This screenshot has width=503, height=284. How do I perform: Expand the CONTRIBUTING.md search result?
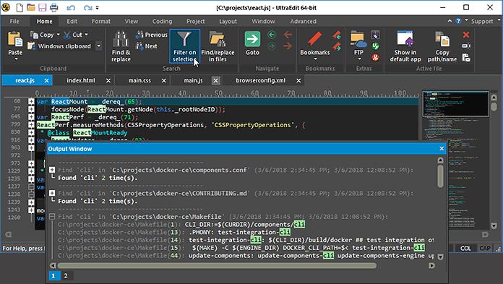(x=52, y=193)
